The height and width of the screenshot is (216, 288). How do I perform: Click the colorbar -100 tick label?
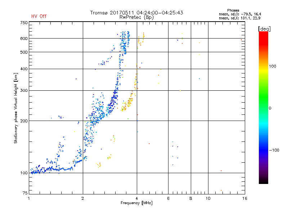point(274,150)
